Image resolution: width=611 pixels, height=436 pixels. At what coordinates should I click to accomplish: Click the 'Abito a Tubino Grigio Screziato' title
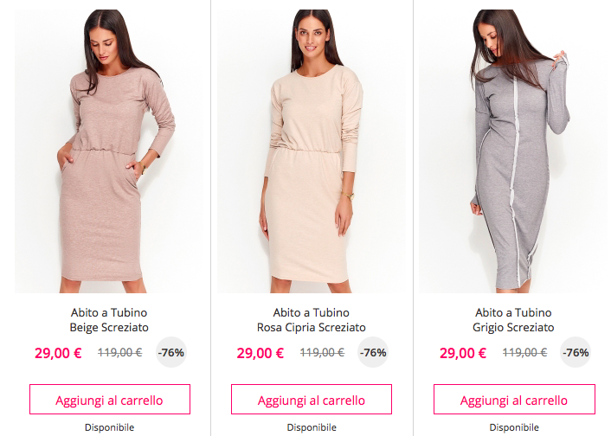[513, 320]
